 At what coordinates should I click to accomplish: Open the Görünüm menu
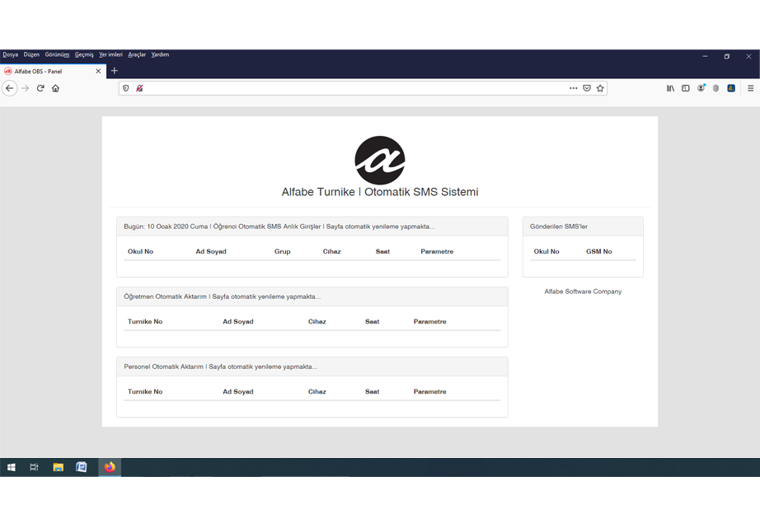57,54
